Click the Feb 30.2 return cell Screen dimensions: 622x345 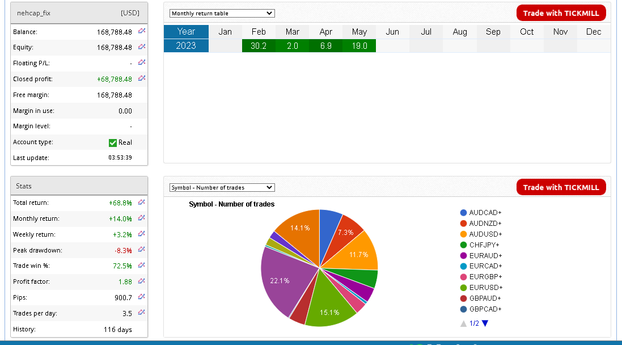tap(259, 46)
